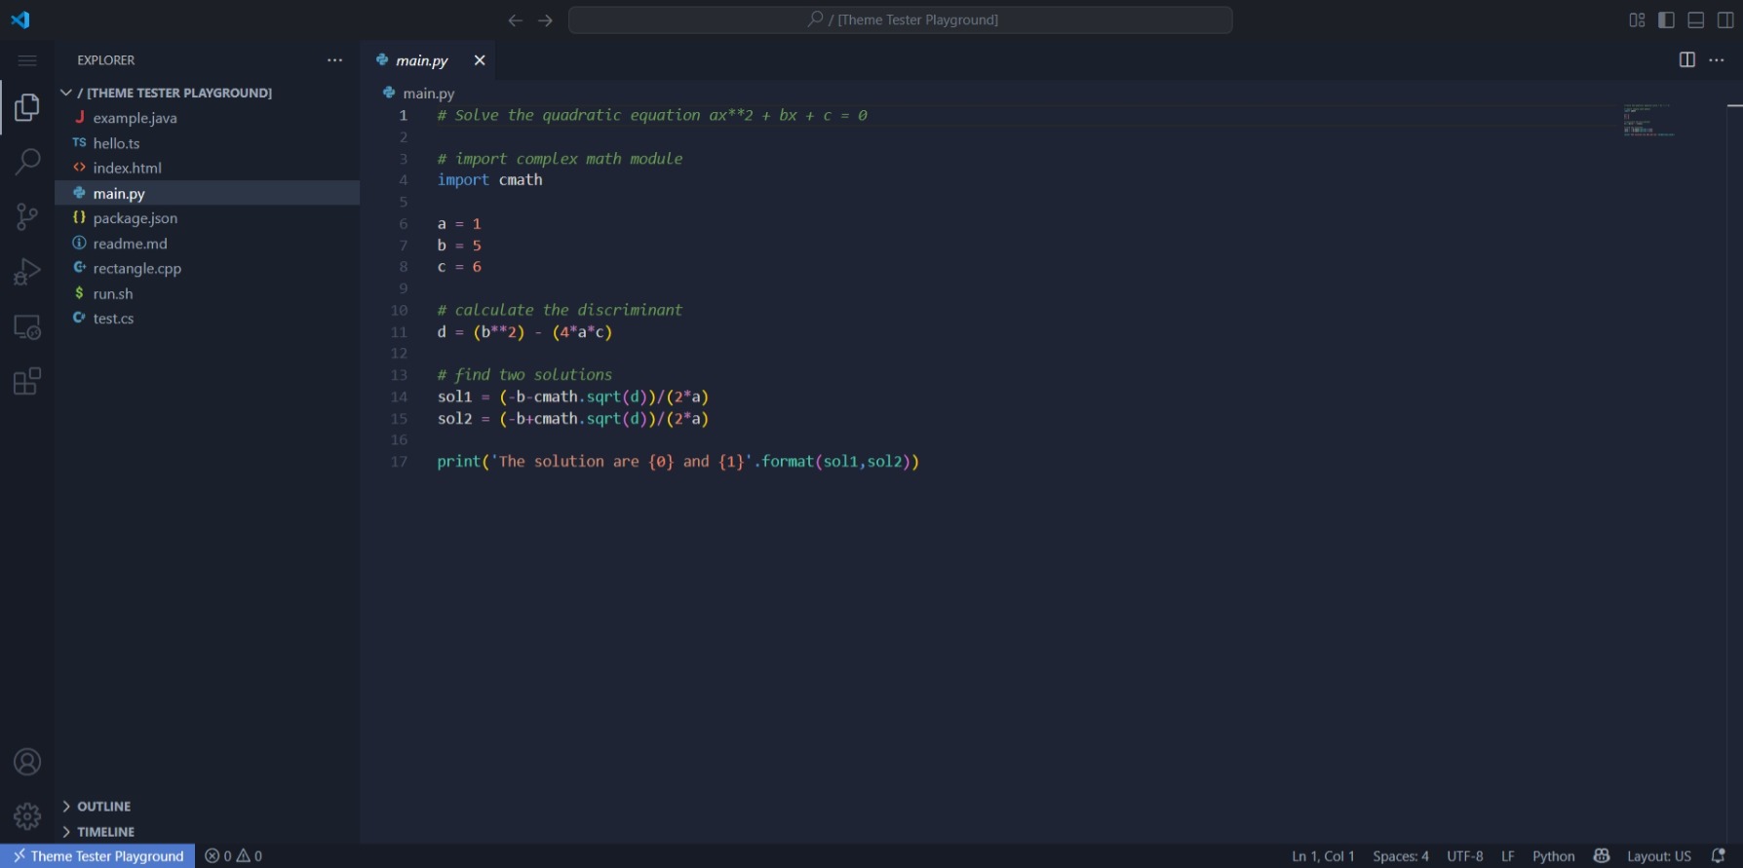The height and width of the screenshot is (868, 1743).
Task: Go forward with the right arrow
Action: pos(546,20)
